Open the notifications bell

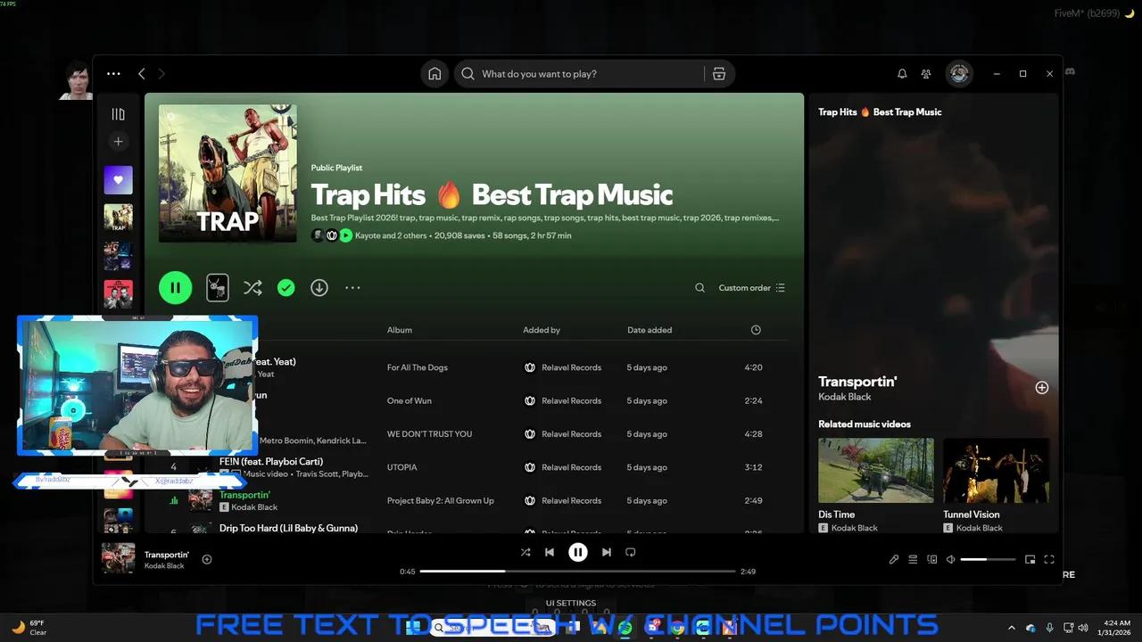902,73
